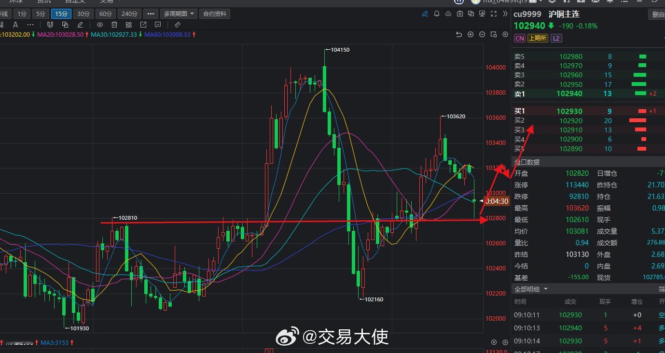The height and width of the screenshot is (353, 665).
Task: Open more timeframes via the ellipsis menu
Action: [151, 14]
